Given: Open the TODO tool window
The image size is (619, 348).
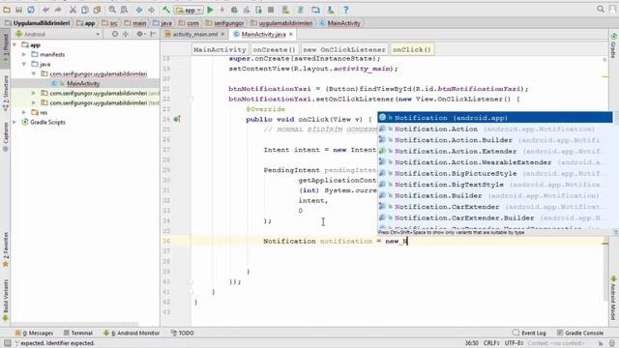Looking at the screenshot, I should [183, 333].
